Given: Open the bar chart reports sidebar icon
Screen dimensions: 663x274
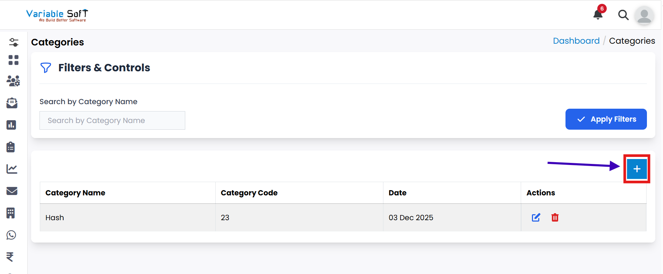Looking at the screenshot, I should point(12,125).
